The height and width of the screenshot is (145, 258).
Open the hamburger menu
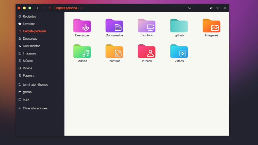(225, 8)
